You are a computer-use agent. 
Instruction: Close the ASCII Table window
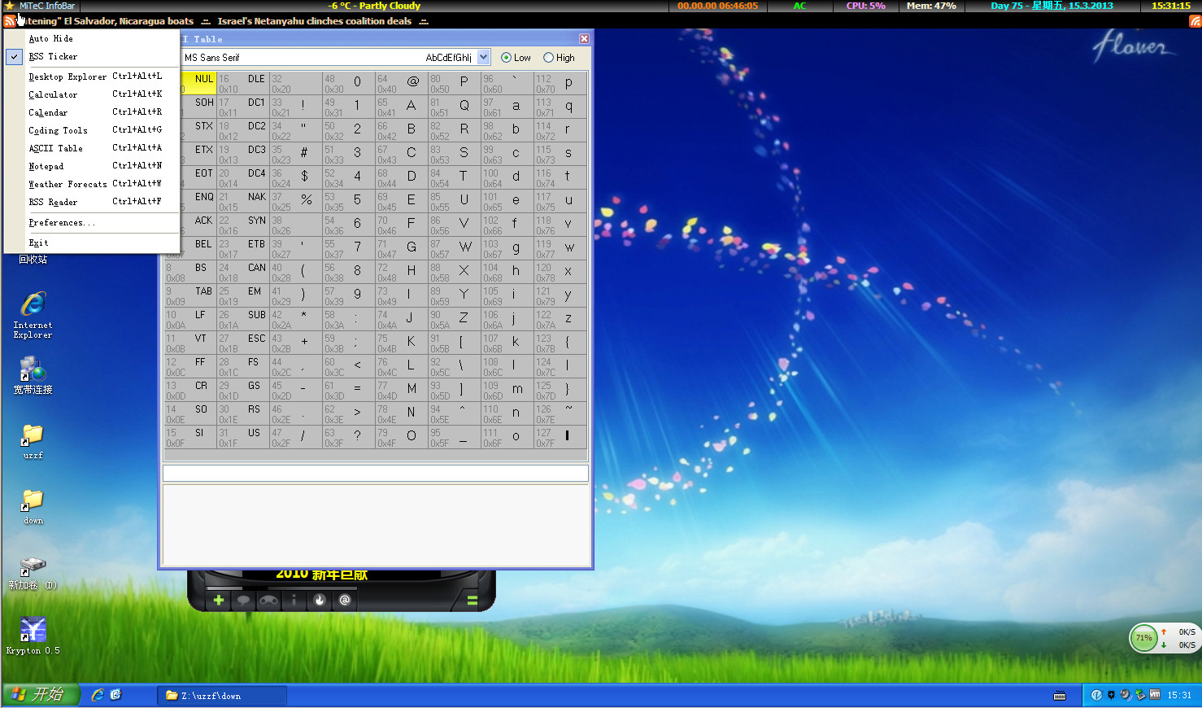click(x=584, y=39)
